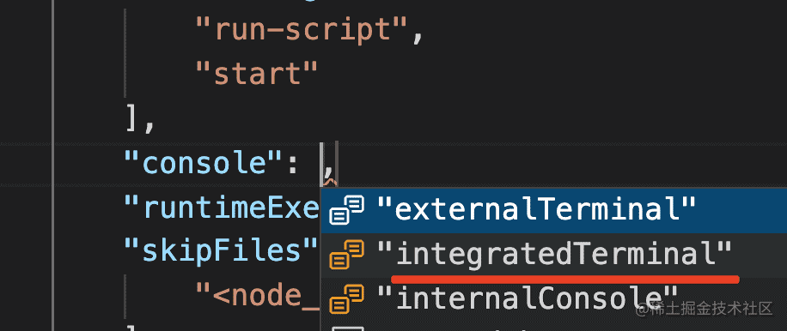Click the closing bracket "]," line
This screenshot has width=787, height=331.
(x=139, y=120)
